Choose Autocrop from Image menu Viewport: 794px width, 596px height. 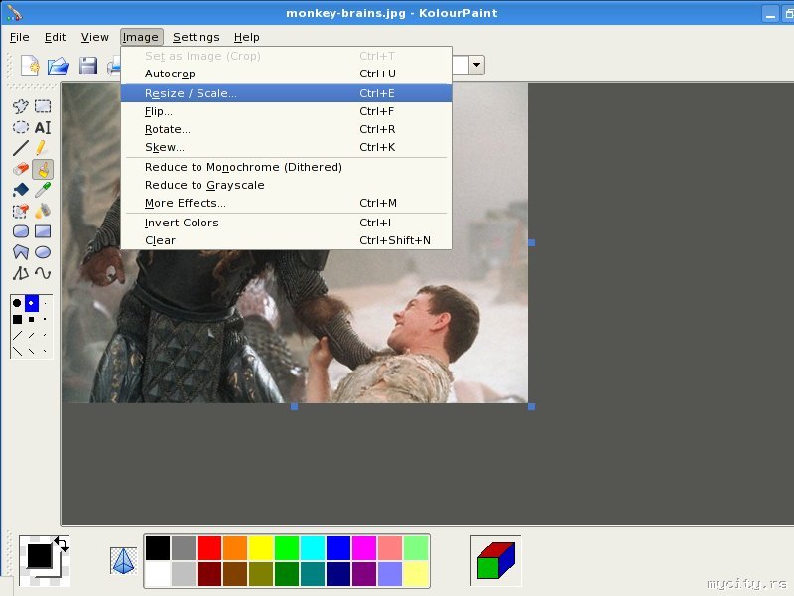[x=286, y=74]
